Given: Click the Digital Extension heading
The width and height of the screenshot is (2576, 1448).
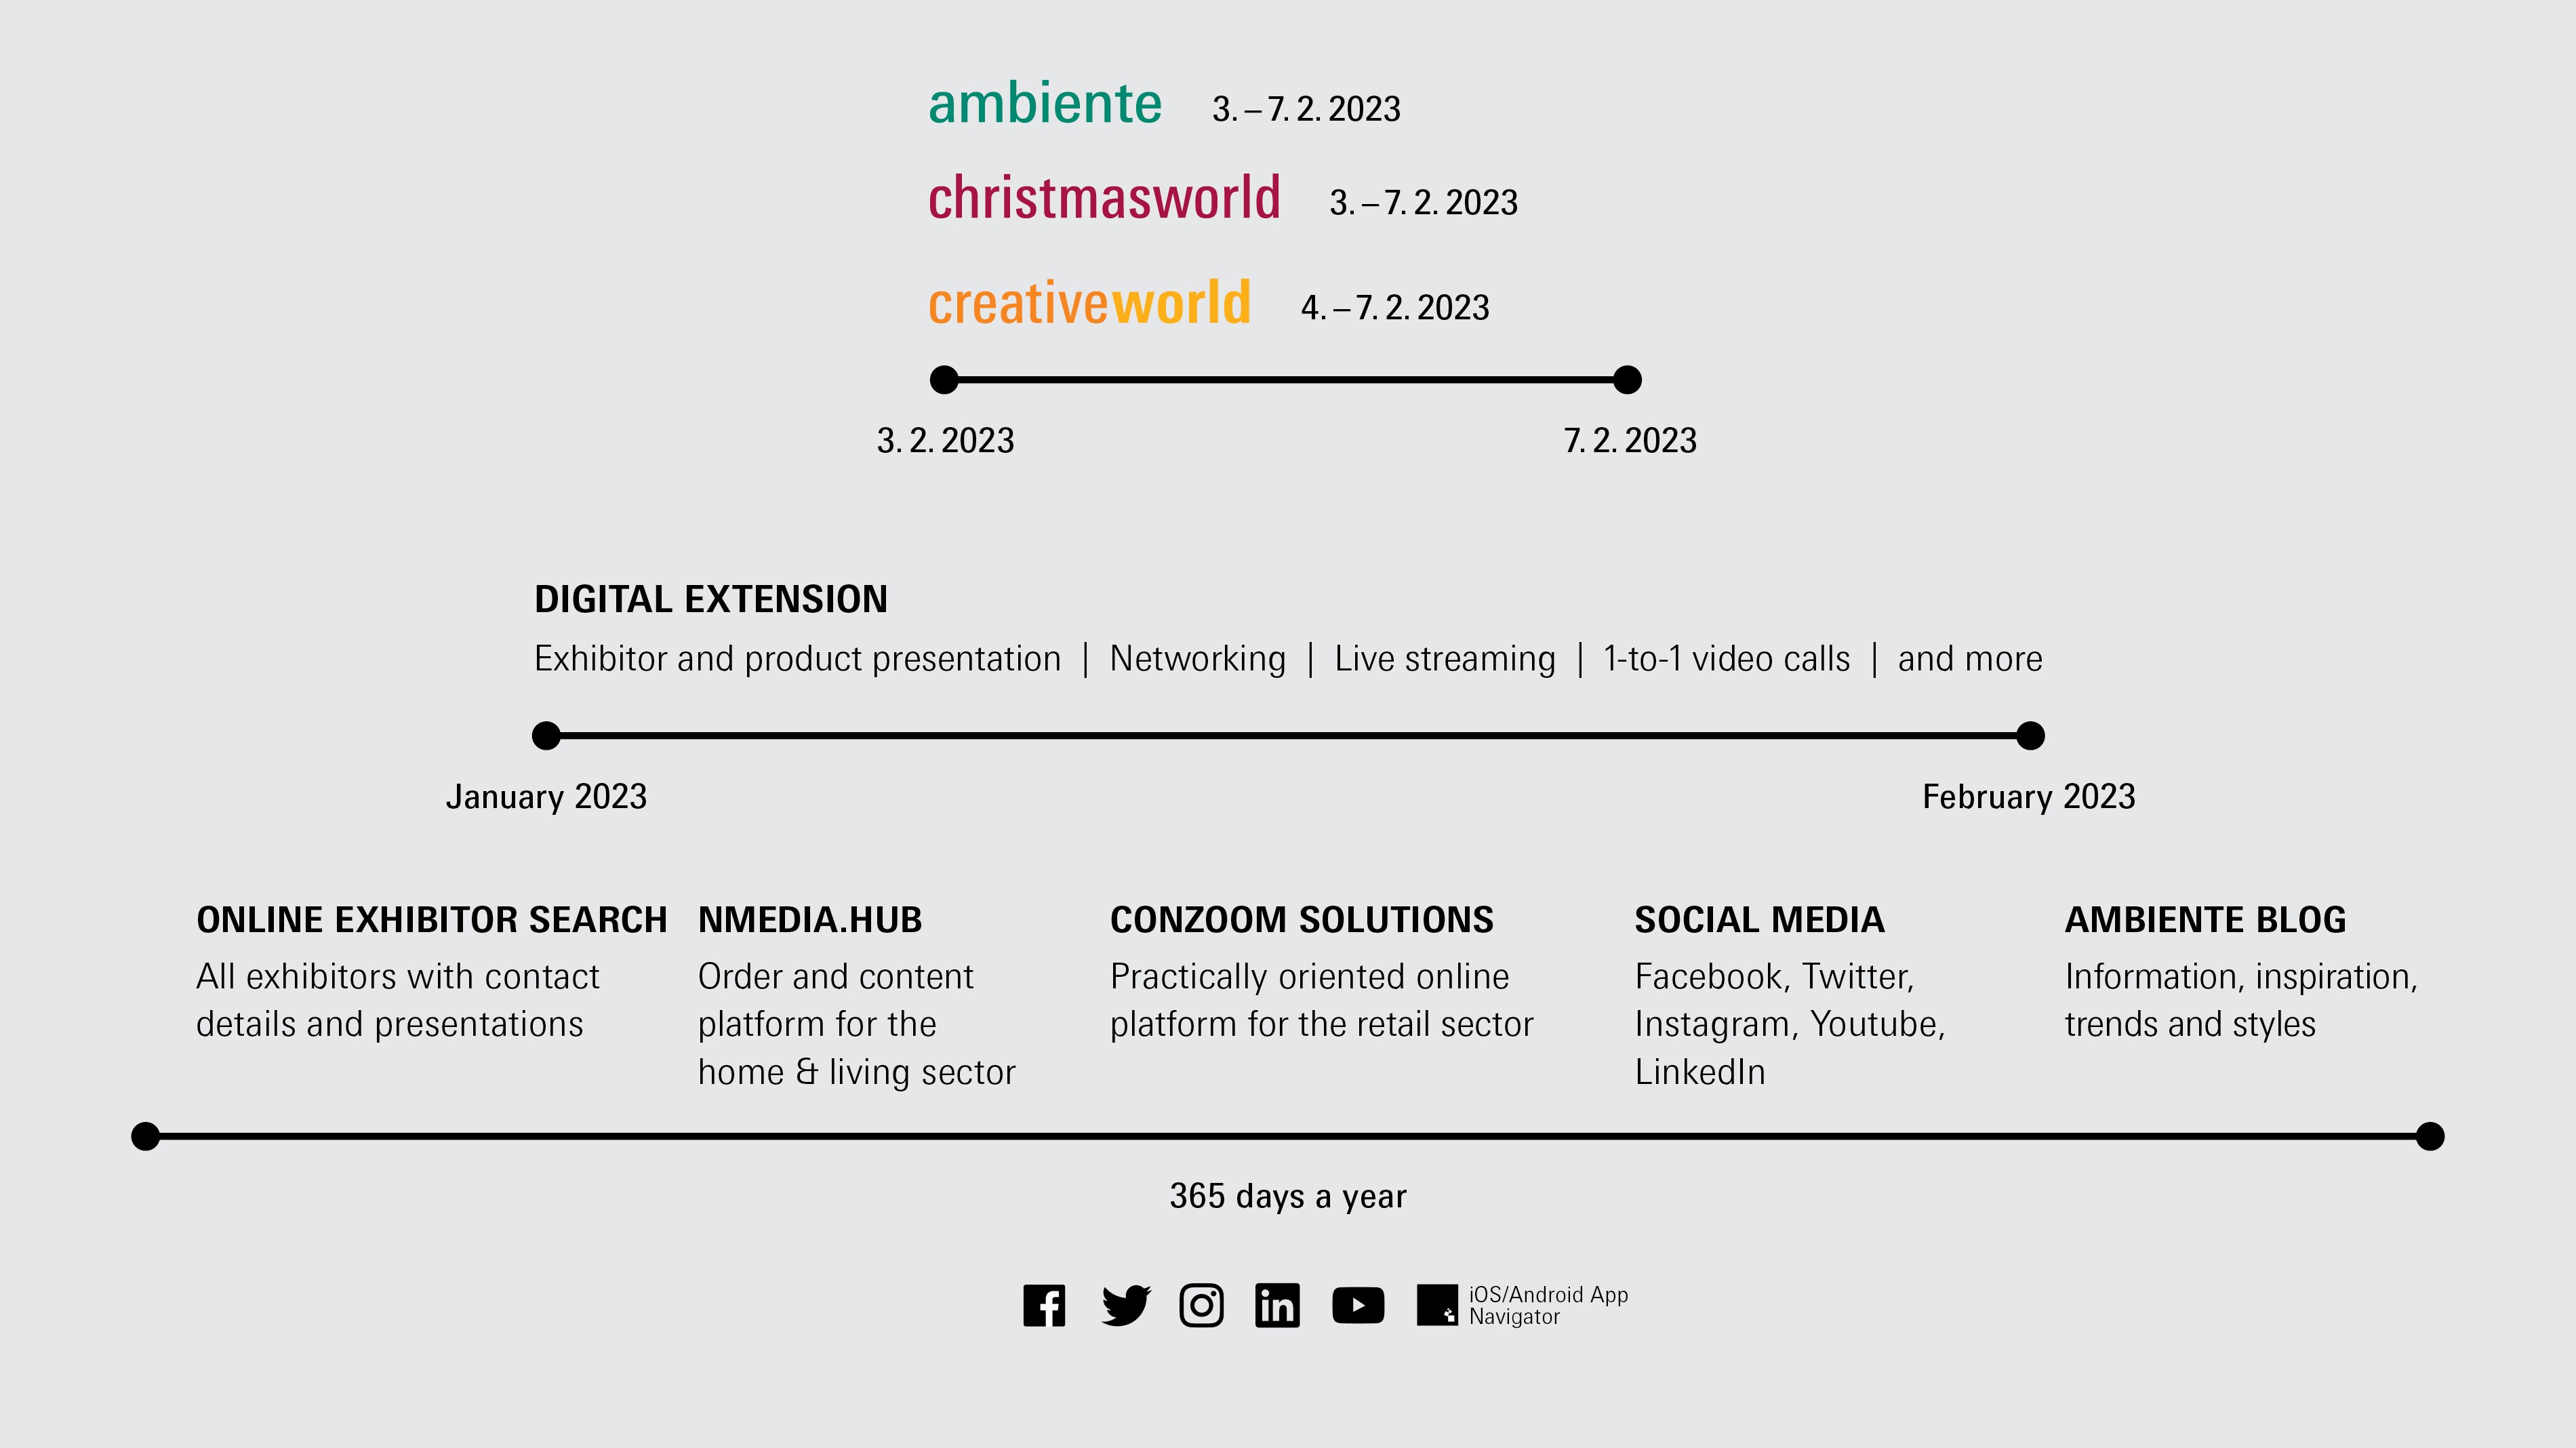Looking at the screenshot, I should click(711, 599).
